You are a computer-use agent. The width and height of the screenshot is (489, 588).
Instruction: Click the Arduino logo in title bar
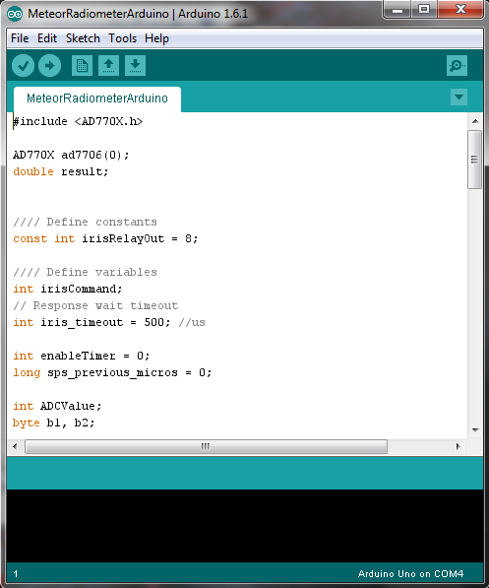tap(15, 14)
